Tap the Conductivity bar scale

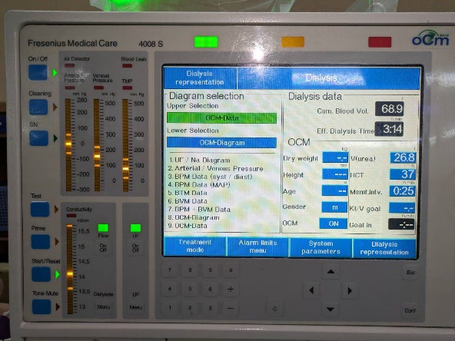click(x=70, y=269)
